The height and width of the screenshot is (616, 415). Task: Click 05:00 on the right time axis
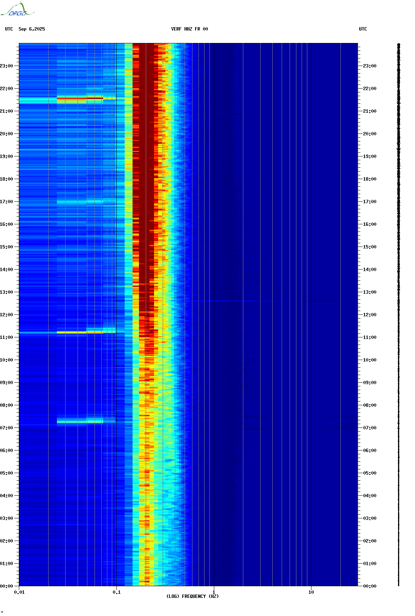370,473
